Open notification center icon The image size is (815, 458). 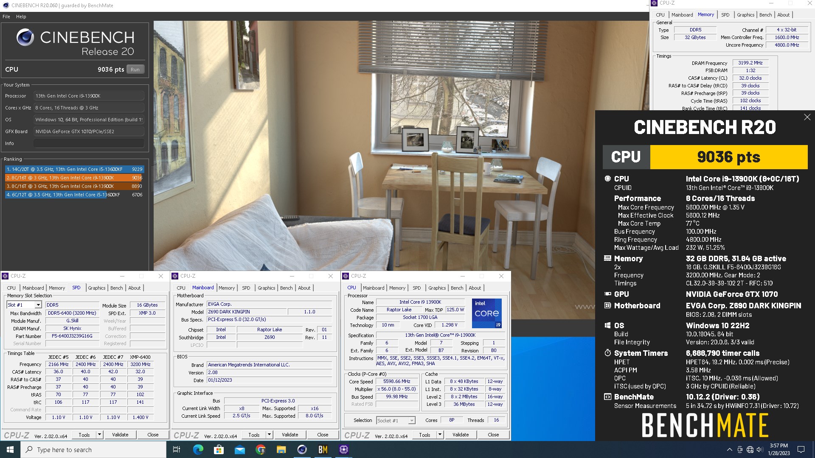[801, 450]
